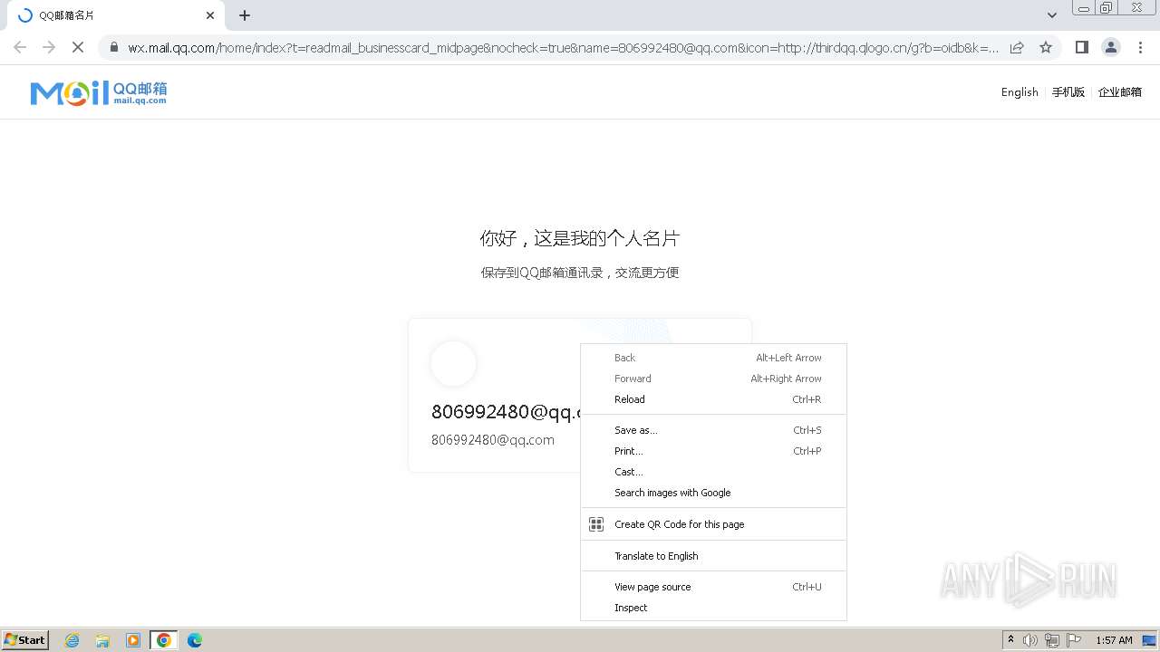Click the action center flag icon
Viewport: 1160px width, 652px height.
(x=1074, y=640)
